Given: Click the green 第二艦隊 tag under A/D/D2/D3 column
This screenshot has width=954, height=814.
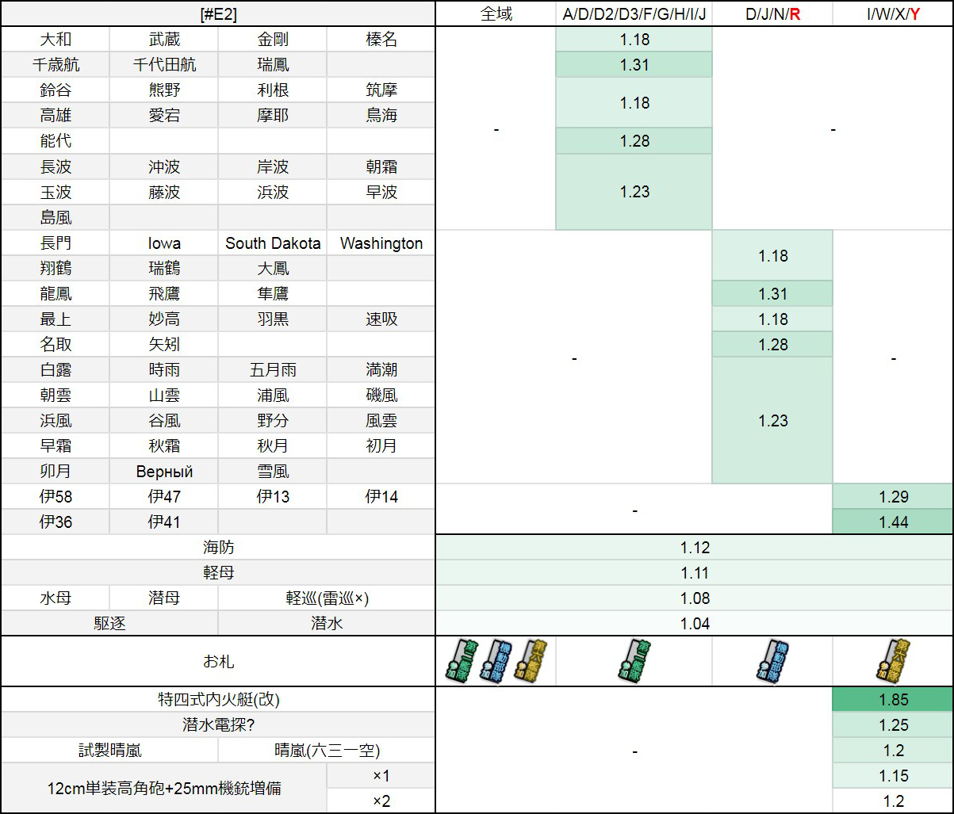Looking at the screenshot, I should click(634, 661).
